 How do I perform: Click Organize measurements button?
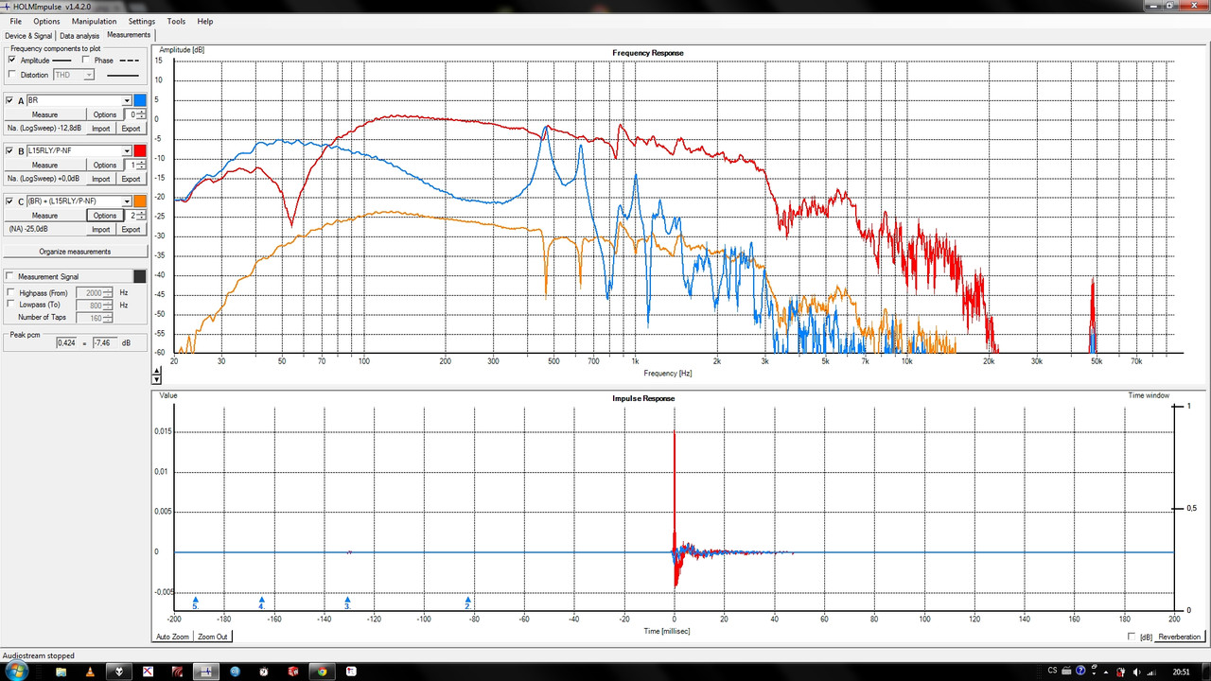click(75, 252)
